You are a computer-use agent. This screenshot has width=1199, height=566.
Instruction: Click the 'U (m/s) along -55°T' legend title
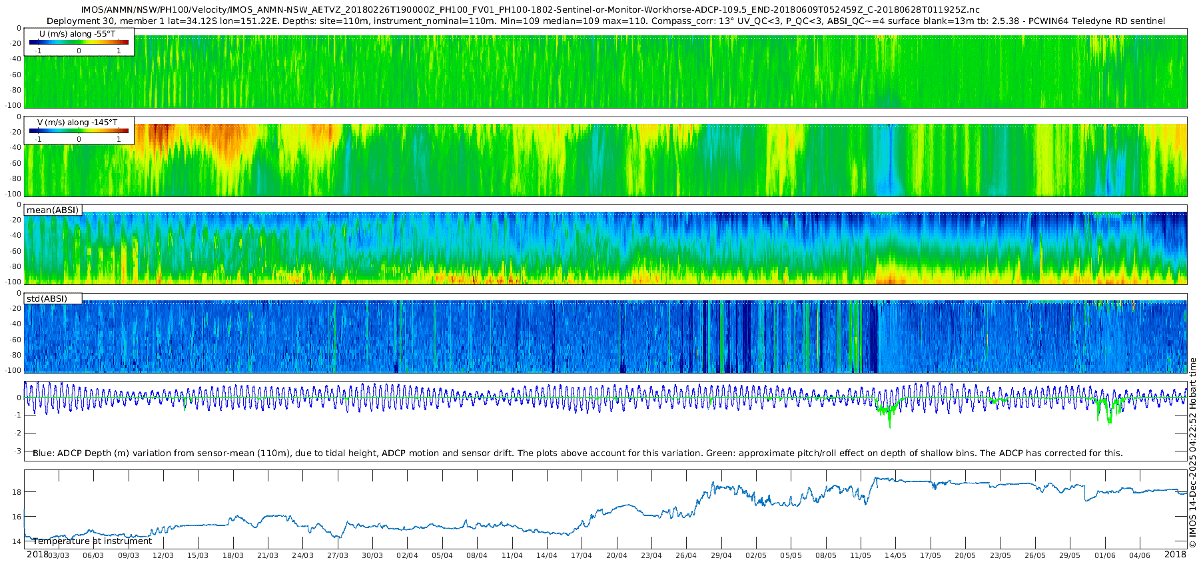tap(77, 33)
